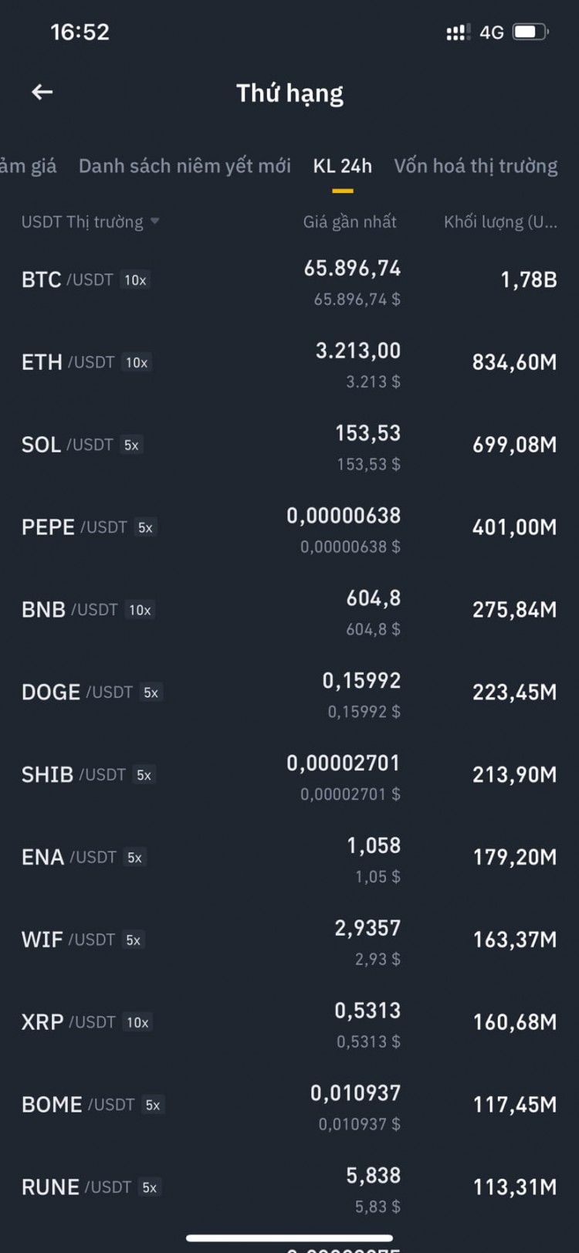Open the ENA/USDT pair row
Screen dimensions: 579x1253
click(289, 858)
